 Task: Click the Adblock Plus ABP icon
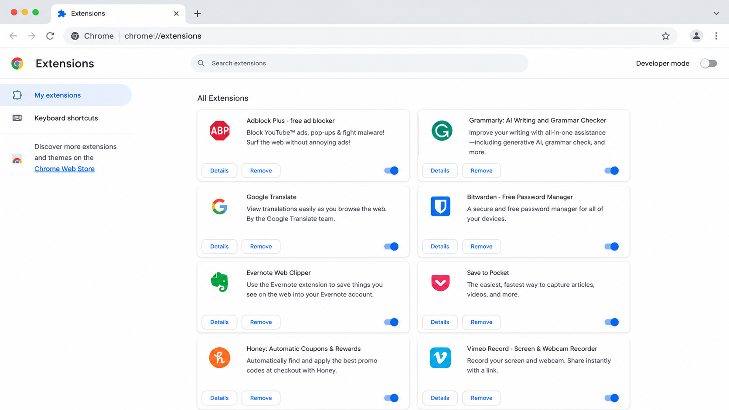(x=220, y=131)
